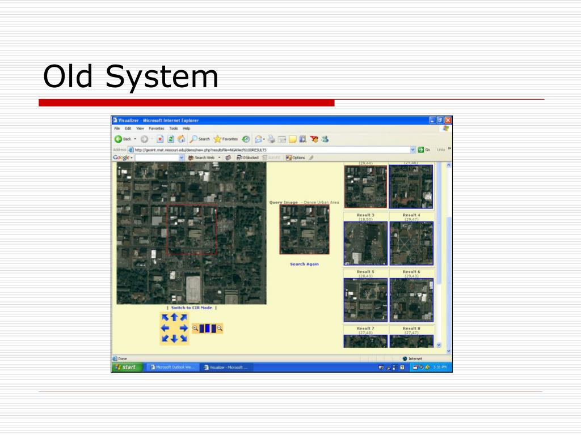Viewport: 581px width, 435px height.
Task: Switch to the Microsoft Outlook taskbar item
Action: pyautogui.click(x=172, y=367)
